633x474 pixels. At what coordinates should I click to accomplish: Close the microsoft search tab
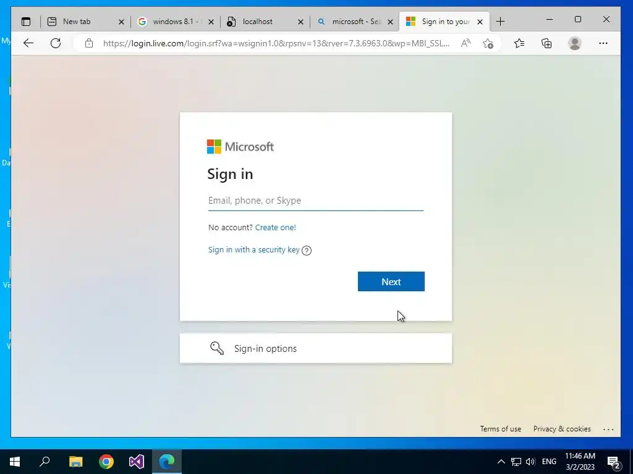[x=390, y=22]
